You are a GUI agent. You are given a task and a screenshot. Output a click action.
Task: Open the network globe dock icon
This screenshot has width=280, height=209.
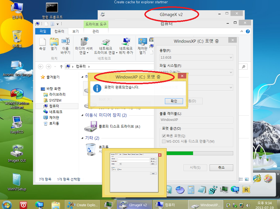[235, 190]
